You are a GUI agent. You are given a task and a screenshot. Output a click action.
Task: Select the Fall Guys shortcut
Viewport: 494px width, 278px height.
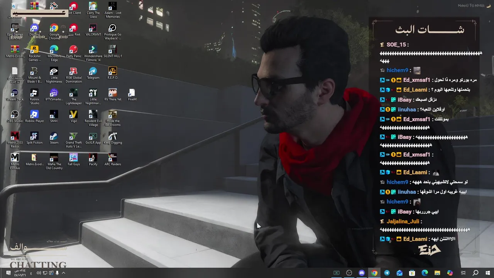coord(73,160)
